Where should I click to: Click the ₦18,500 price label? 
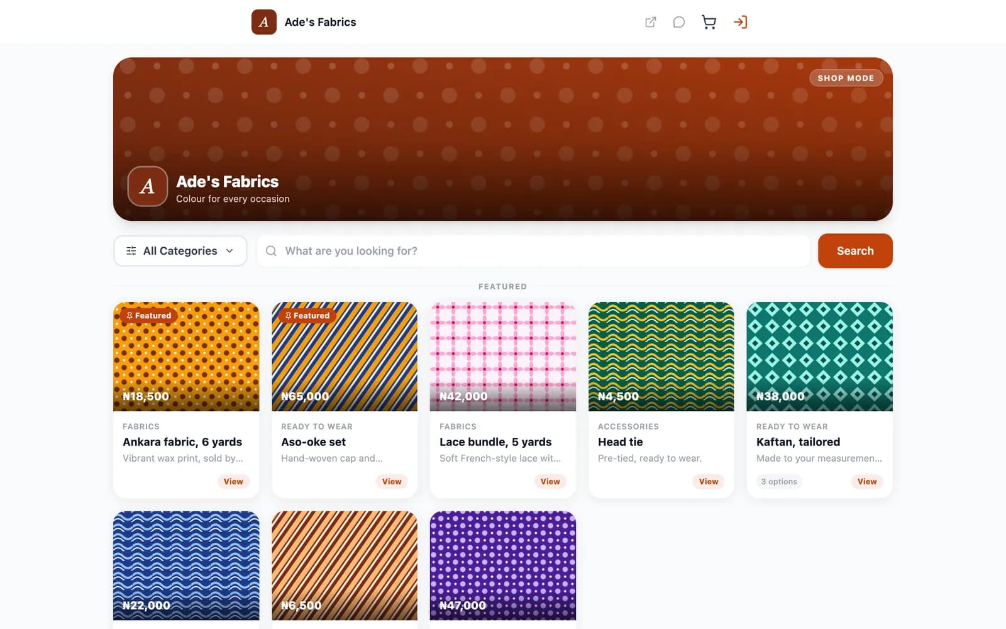coord(146,396)
